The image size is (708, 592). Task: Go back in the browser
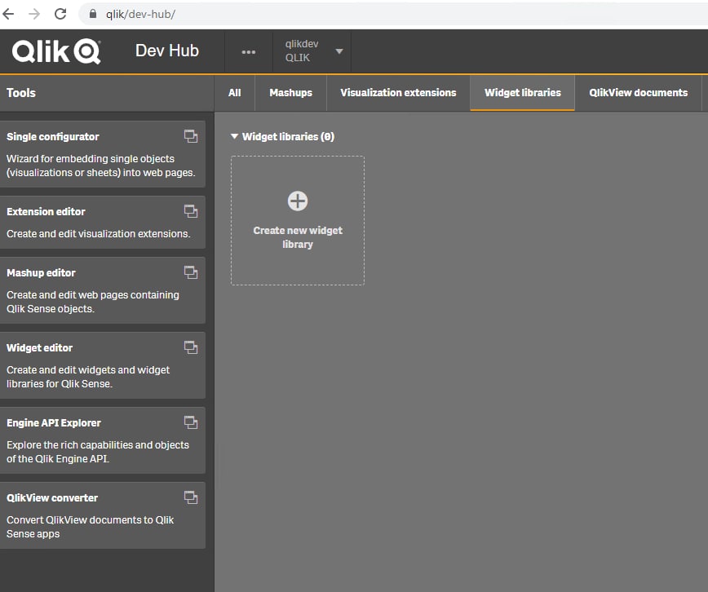tap(9, 14)
